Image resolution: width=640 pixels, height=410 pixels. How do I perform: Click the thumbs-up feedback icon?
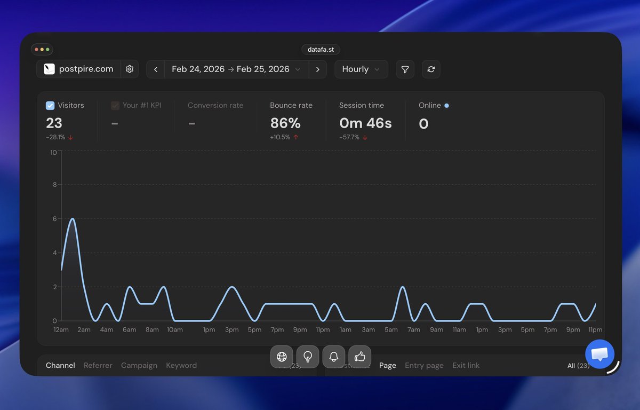coord(360,357)
